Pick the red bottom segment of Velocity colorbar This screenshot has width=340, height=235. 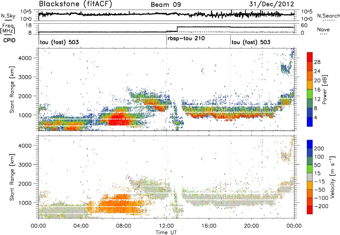[310, 210]
